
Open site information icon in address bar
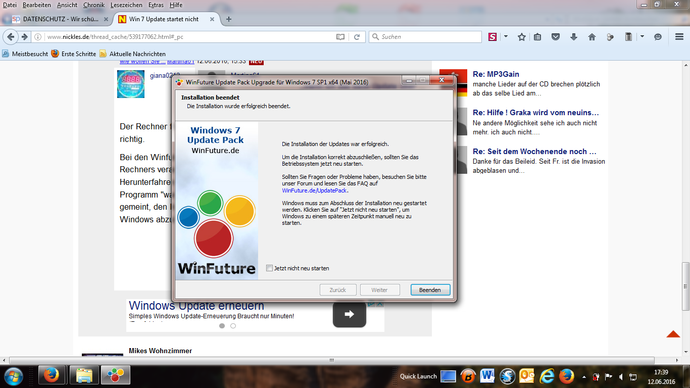click(x=38, y=37)
